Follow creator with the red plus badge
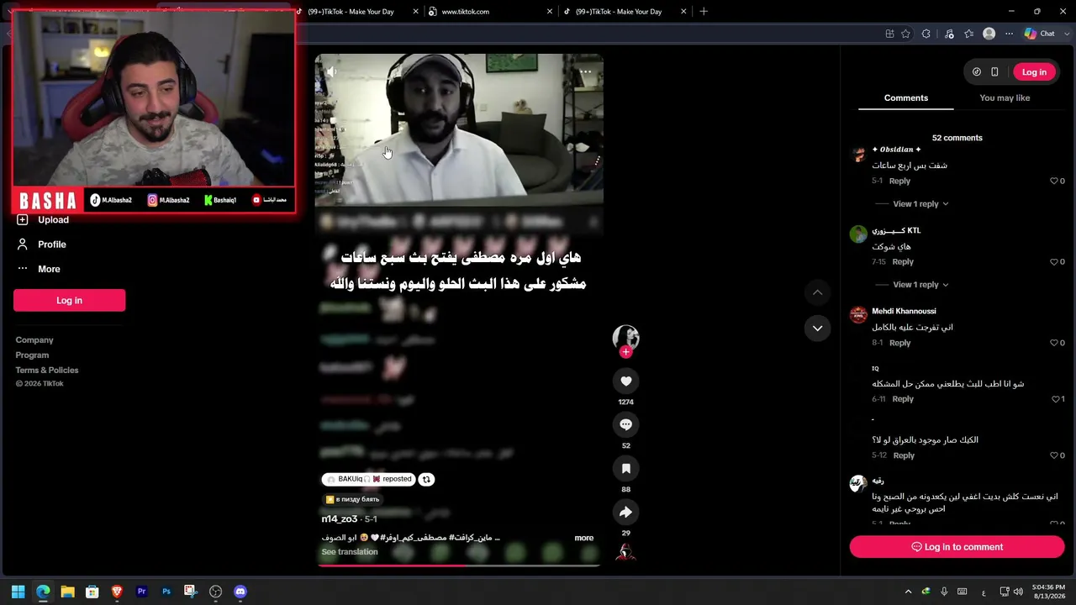Image resolution: width=1076 pixels, height=605 pixels. pos(625,352)
